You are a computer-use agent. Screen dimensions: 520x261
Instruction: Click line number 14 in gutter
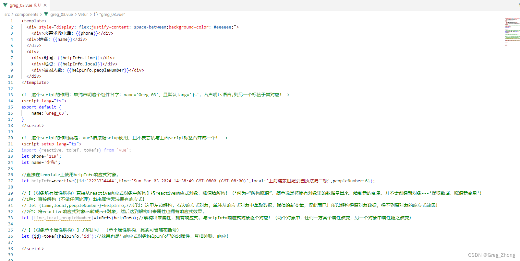[x=10, y=101]
